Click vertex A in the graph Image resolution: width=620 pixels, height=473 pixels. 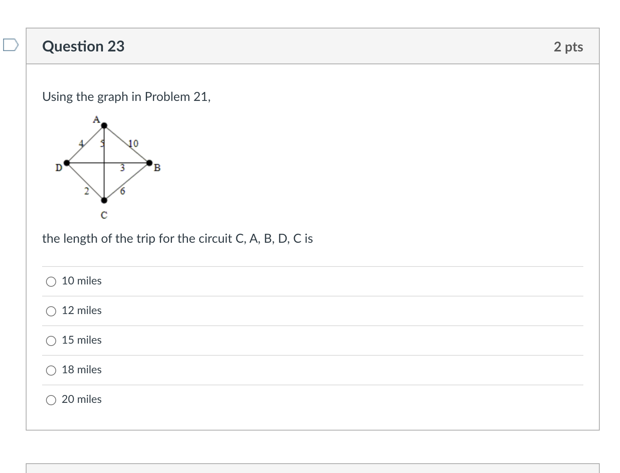(103, 125)
